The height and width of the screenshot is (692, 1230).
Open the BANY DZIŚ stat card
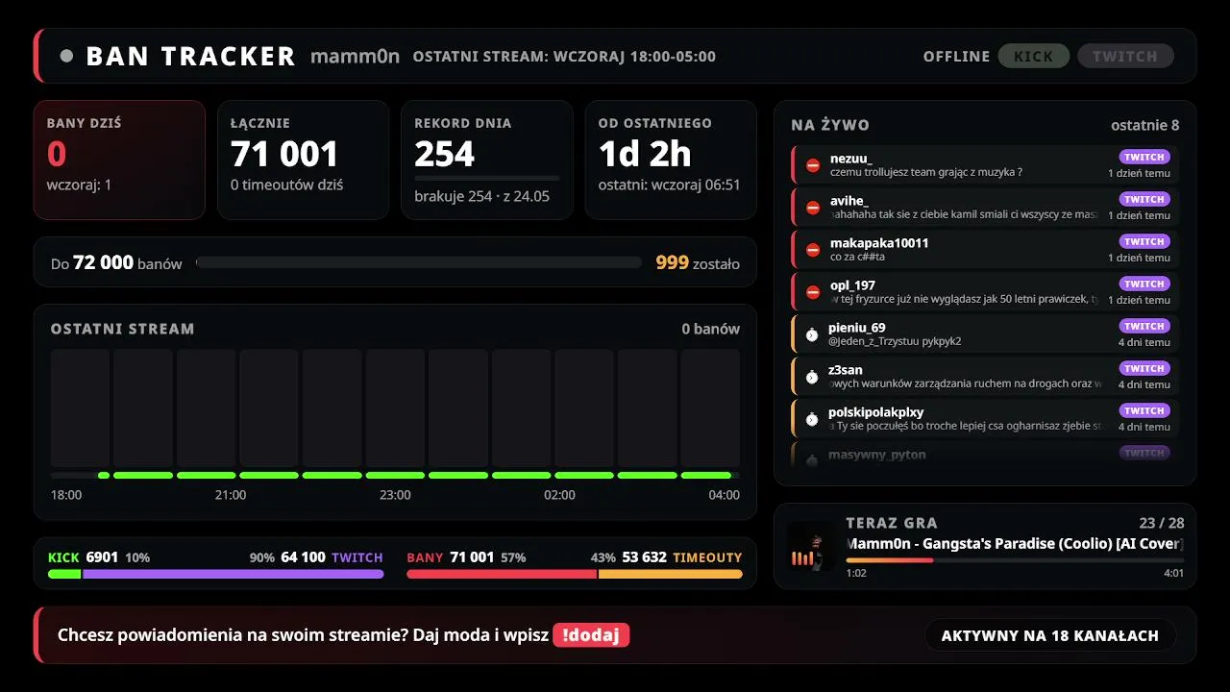click(x=119, y=161)
